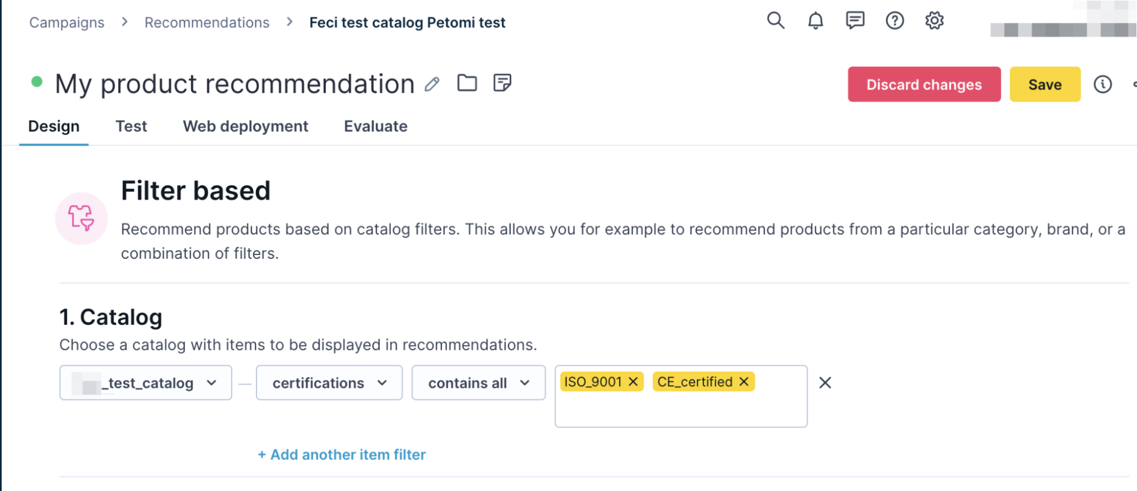This screenshot has height=491, width=1137.
Task: Click the 1. Catalog section heading
Action: (x=111, y=317)
